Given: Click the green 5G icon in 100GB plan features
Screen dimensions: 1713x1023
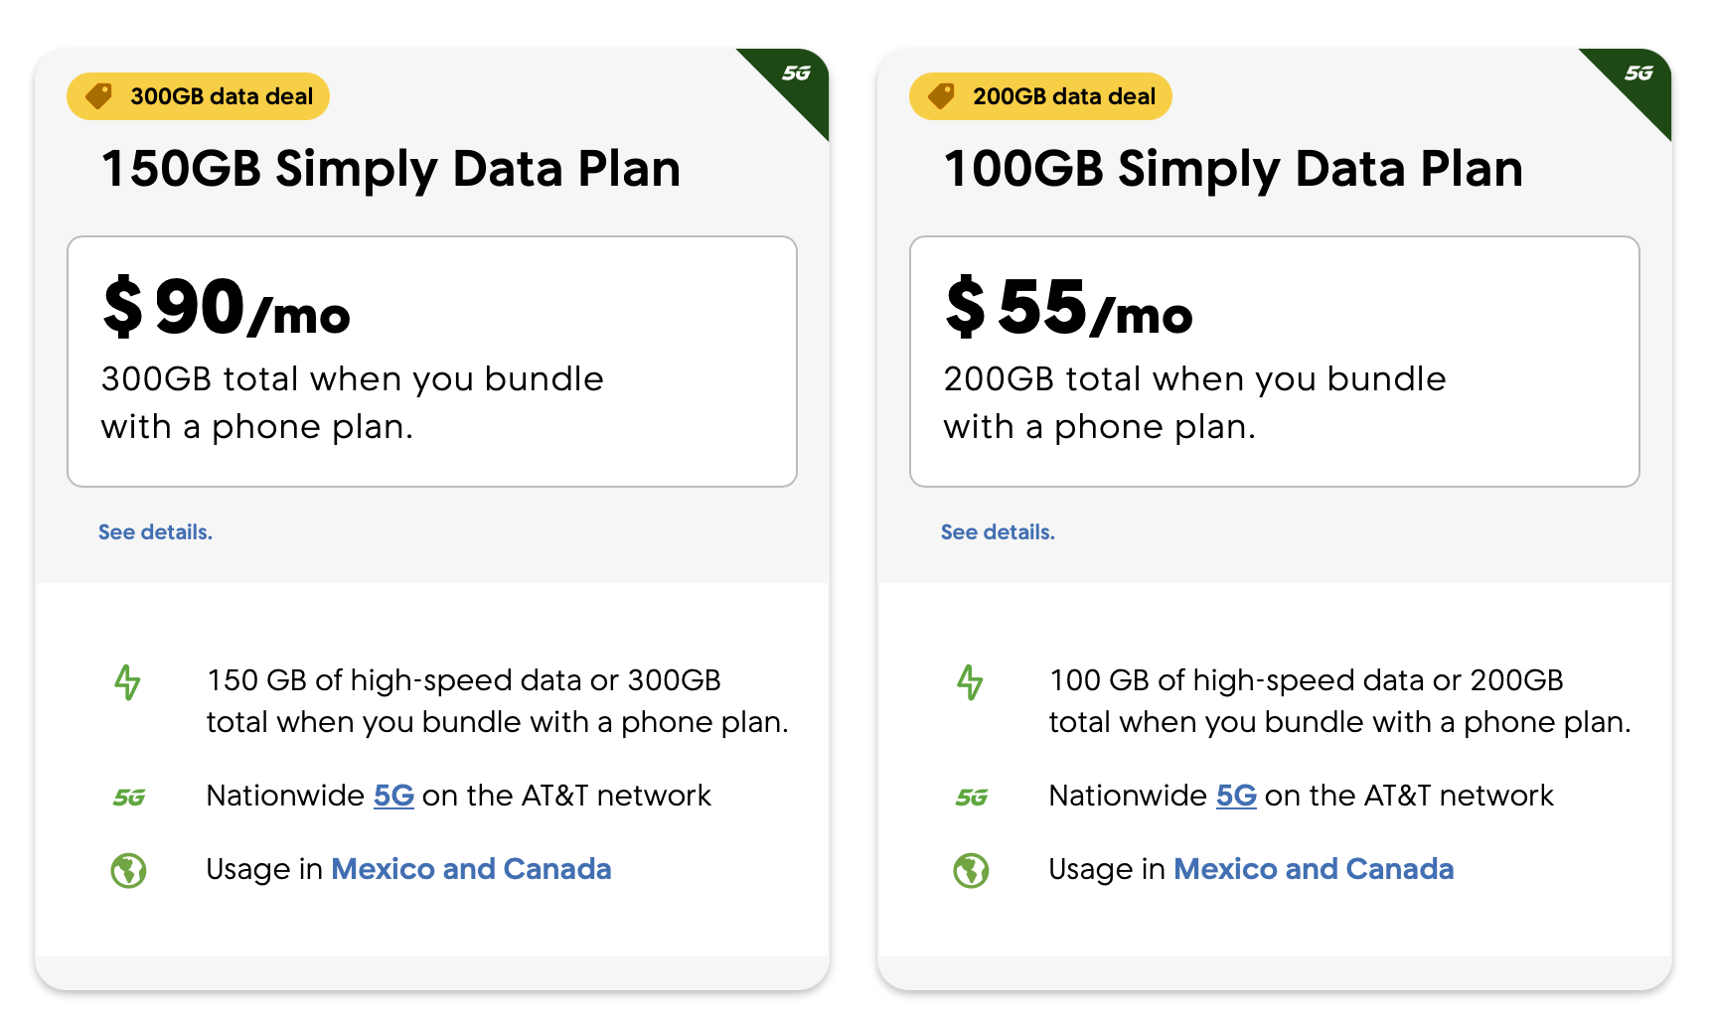Looking at the screenshot, I should [972, 797].
